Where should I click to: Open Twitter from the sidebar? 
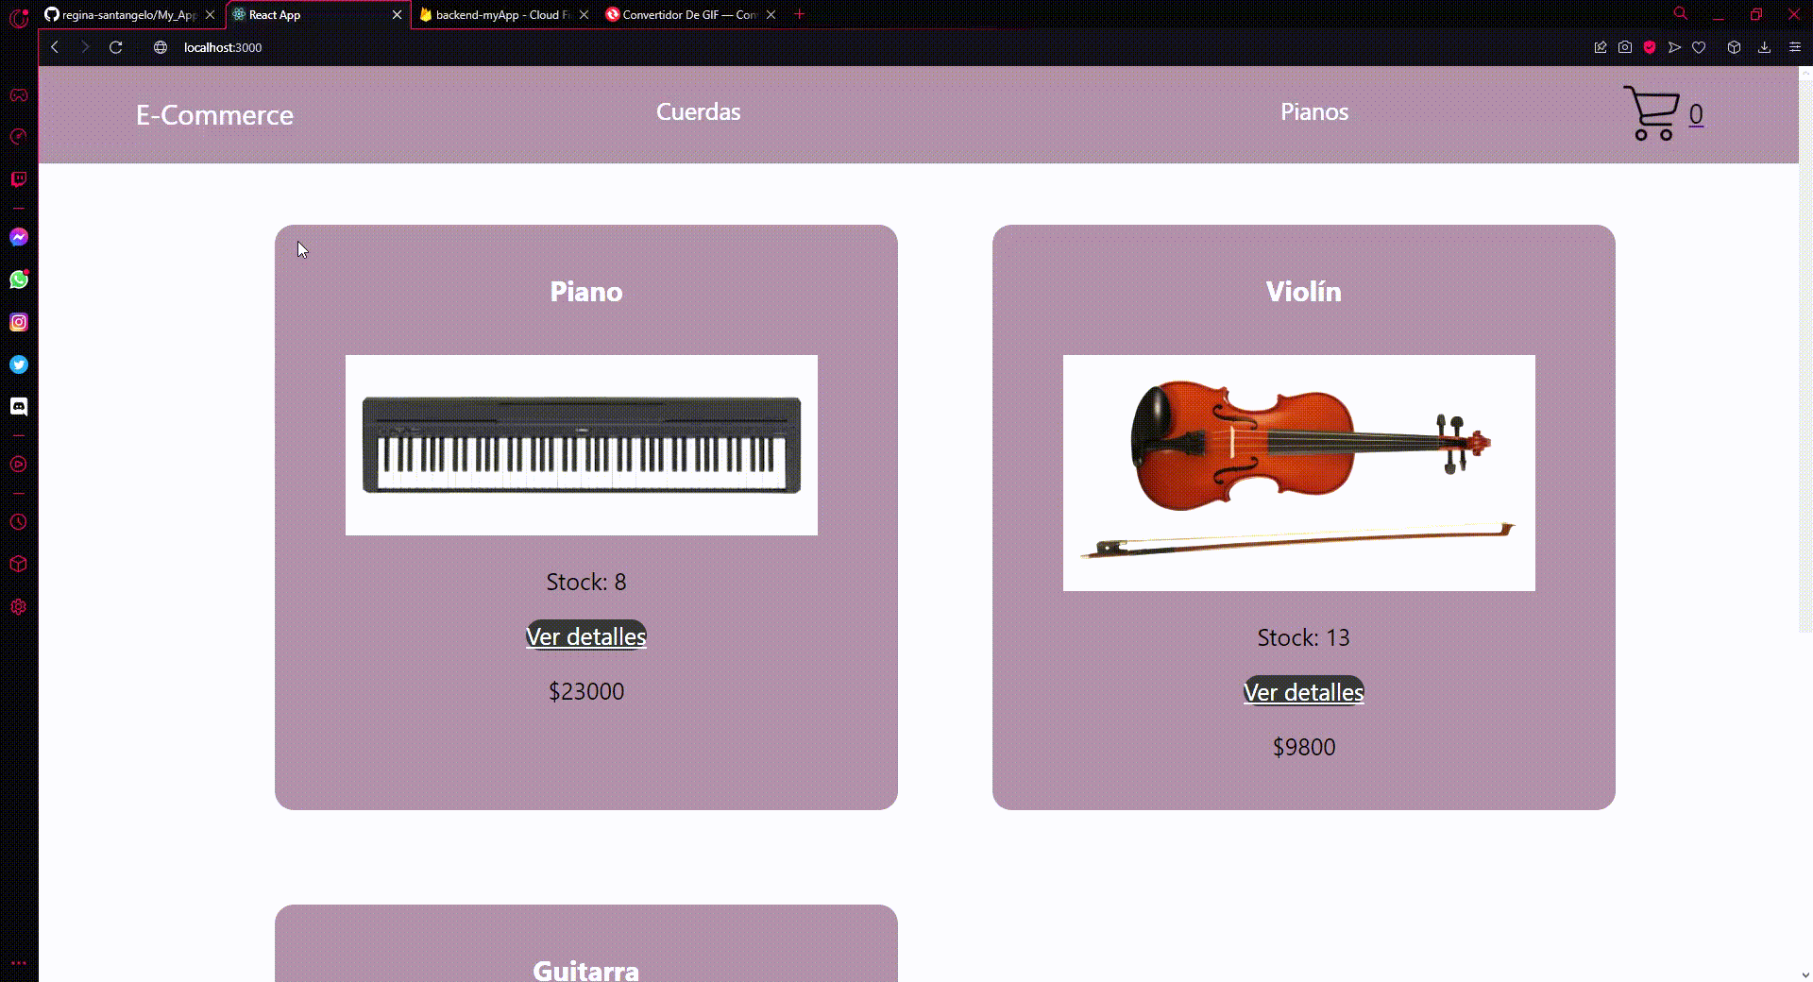pos(18,364)
